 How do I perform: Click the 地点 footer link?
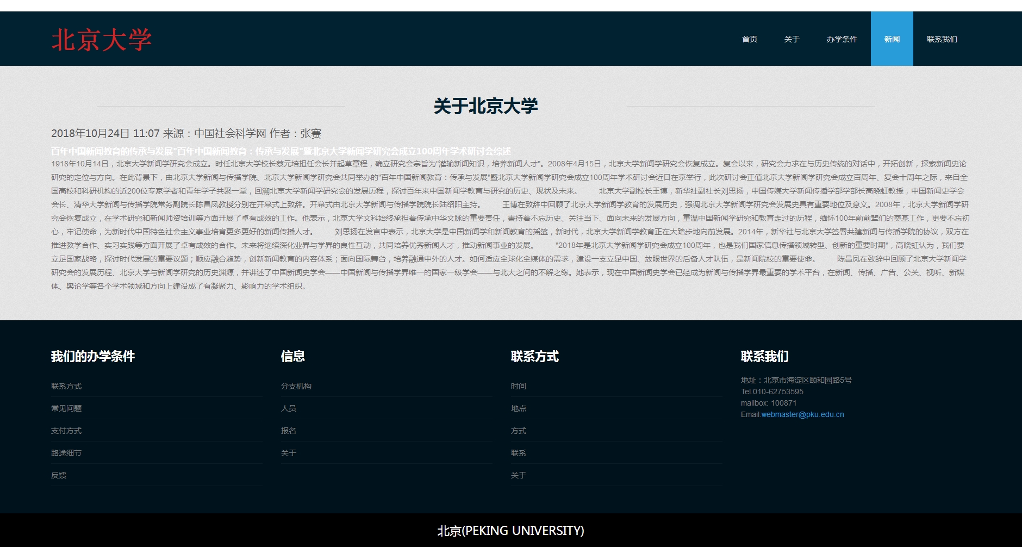[x=519, y=408]
